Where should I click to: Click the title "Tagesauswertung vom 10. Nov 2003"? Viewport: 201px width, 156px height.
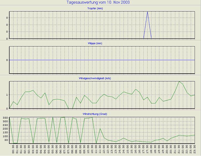(x=98, y=2)
